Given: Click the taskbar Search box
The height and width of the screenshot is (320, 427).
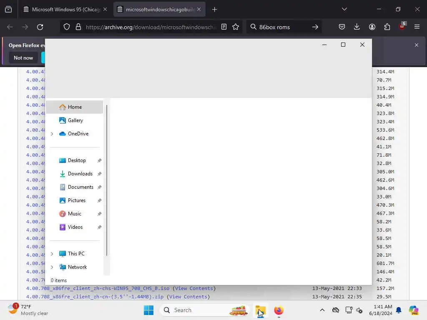Looking at the screenshot, I should click(x=204, y=310).
